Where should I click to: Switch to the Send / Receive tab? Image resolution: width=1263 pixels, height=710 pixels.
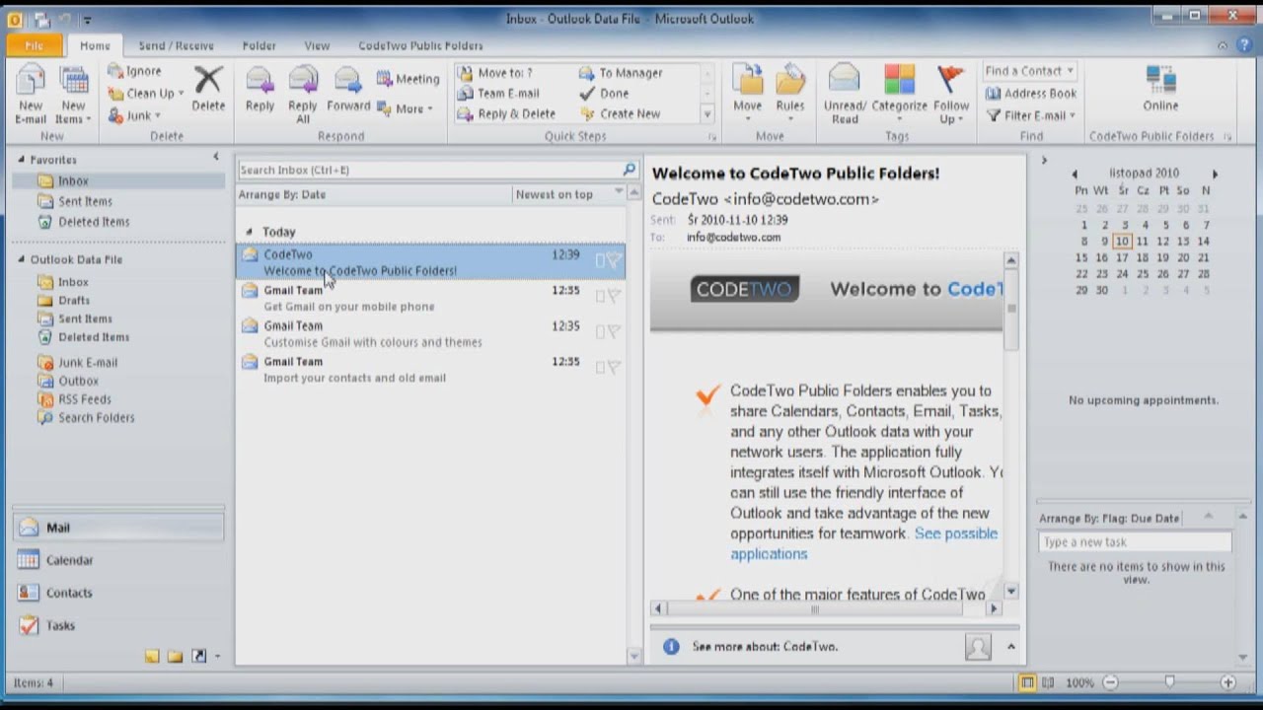[177, 45]
